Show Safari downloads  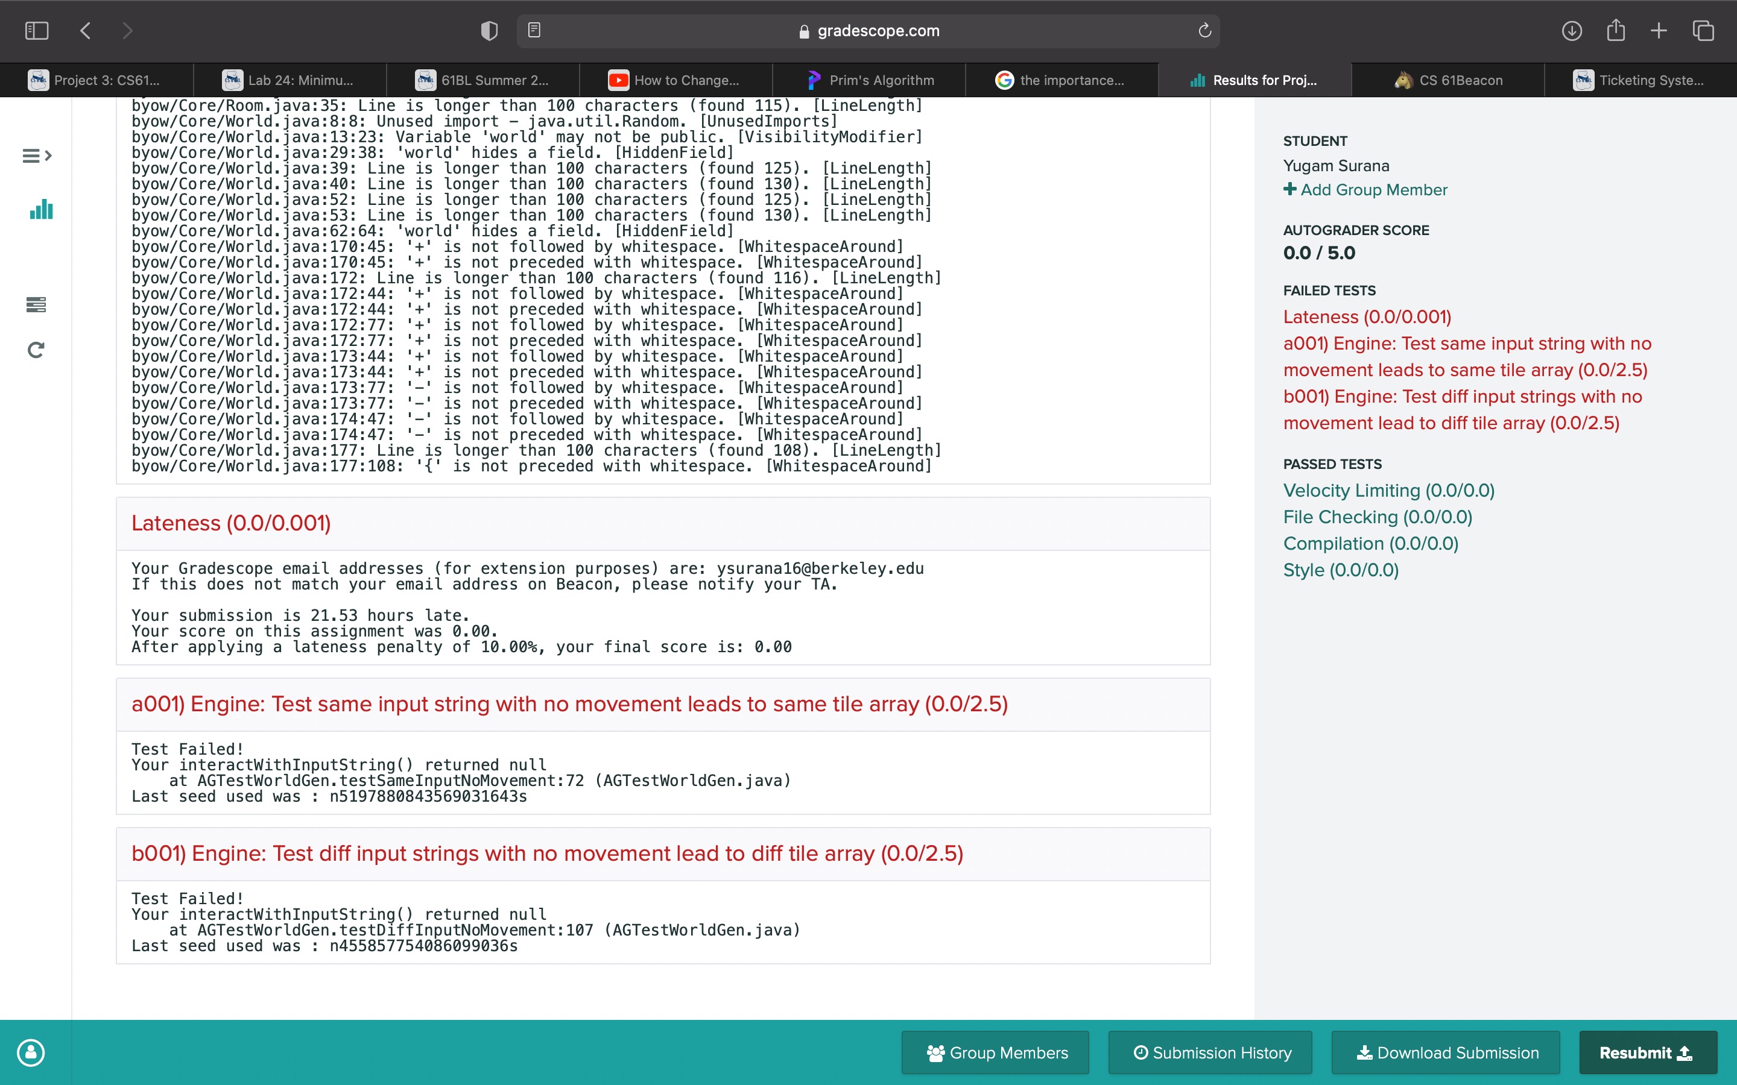click(x=1571, y=31)
